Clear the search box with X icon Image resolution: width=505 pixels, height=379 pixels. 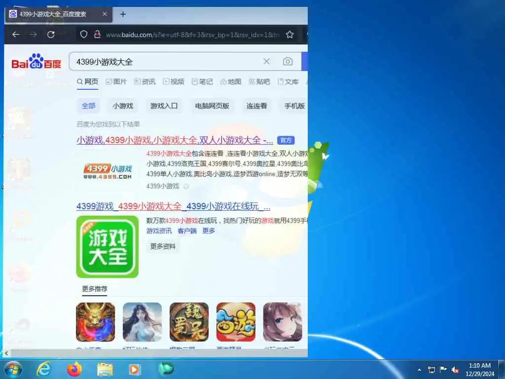(x=266, y=61)
